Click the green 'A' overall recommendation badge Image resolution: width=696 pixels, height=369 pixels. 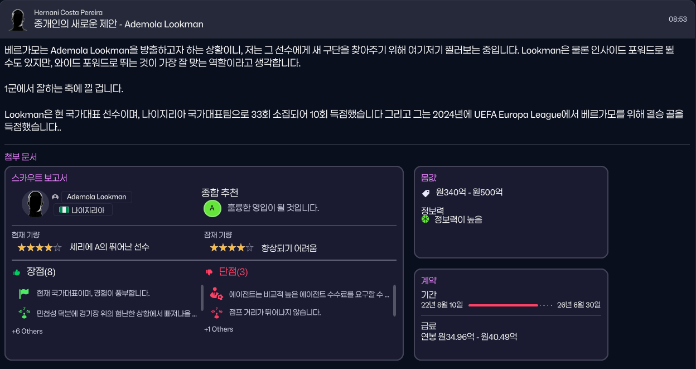coord(212,209)
